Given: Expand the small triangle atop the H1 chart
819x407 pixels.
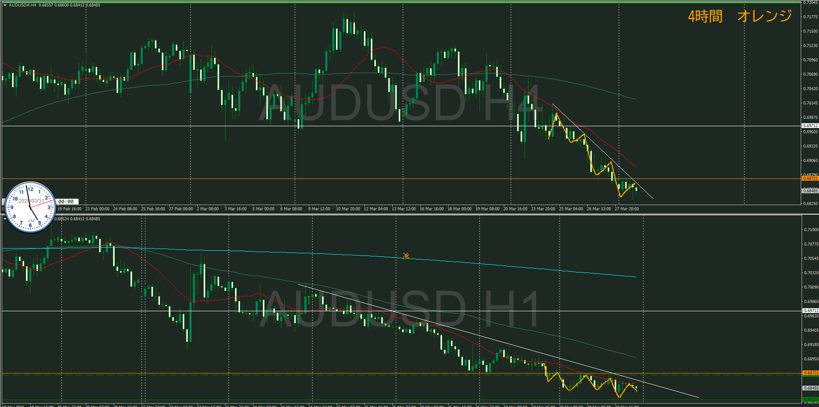Looking at the screenshot, I should (x=5, y=219).
